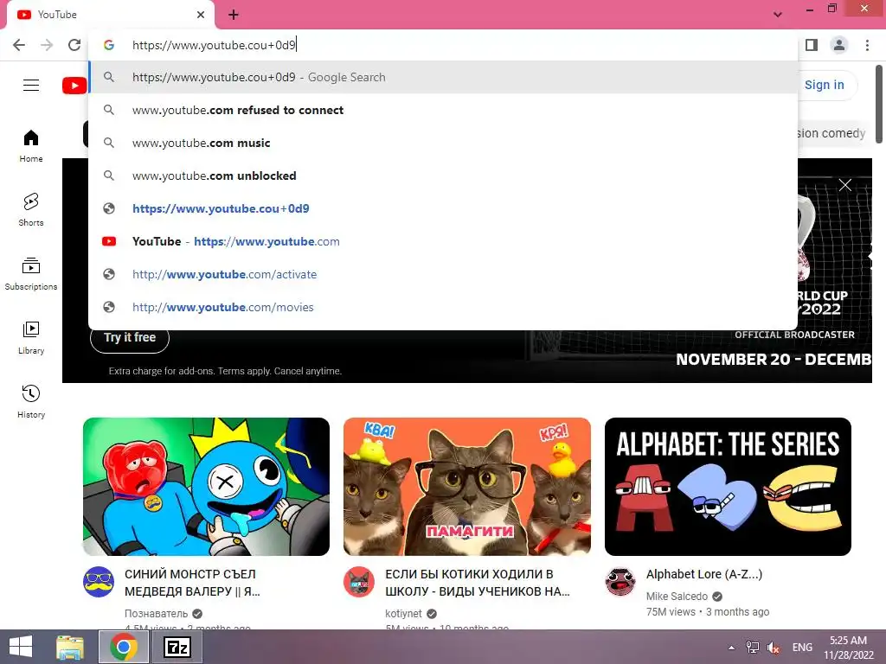Image resolution: width=886 pixels, height=664 pixels.
Task: Click the ENG language indicator
Action: coord(802,648)
